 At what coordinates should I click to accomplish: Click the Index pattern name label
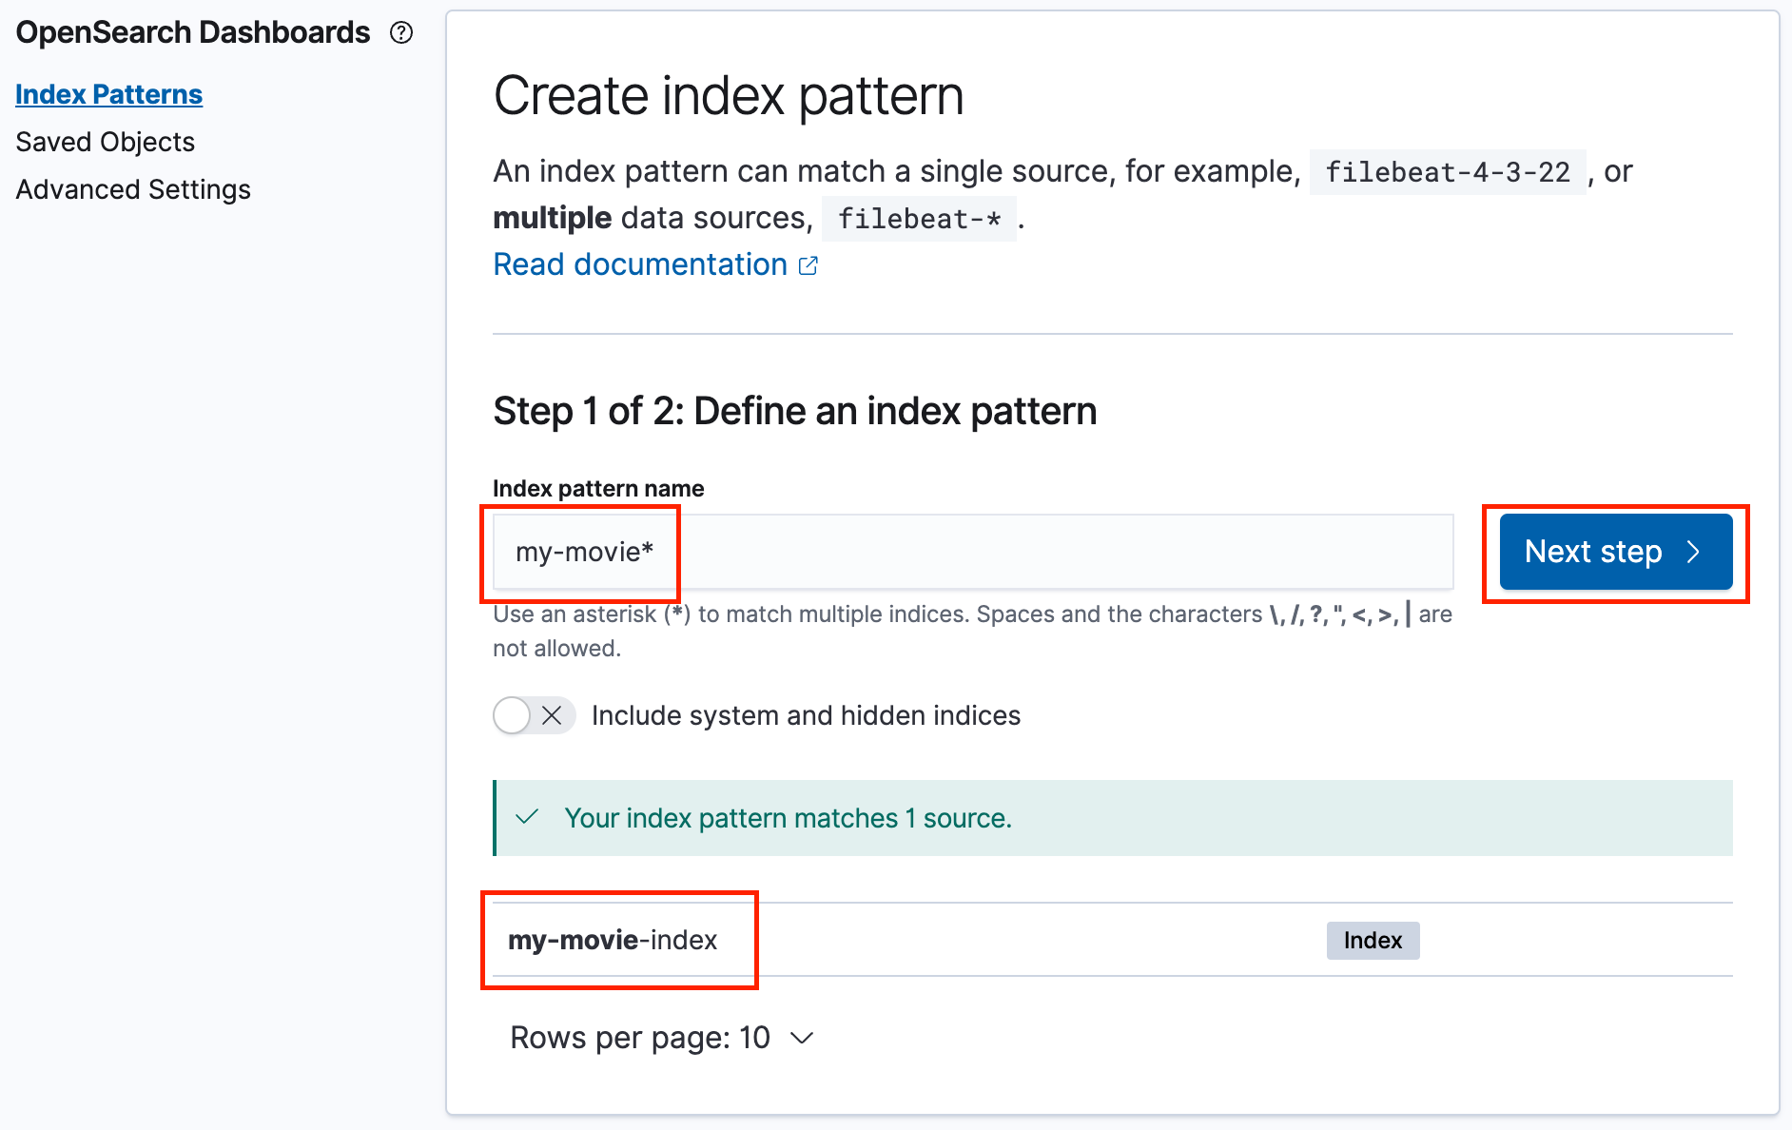(x=598, y=489)
